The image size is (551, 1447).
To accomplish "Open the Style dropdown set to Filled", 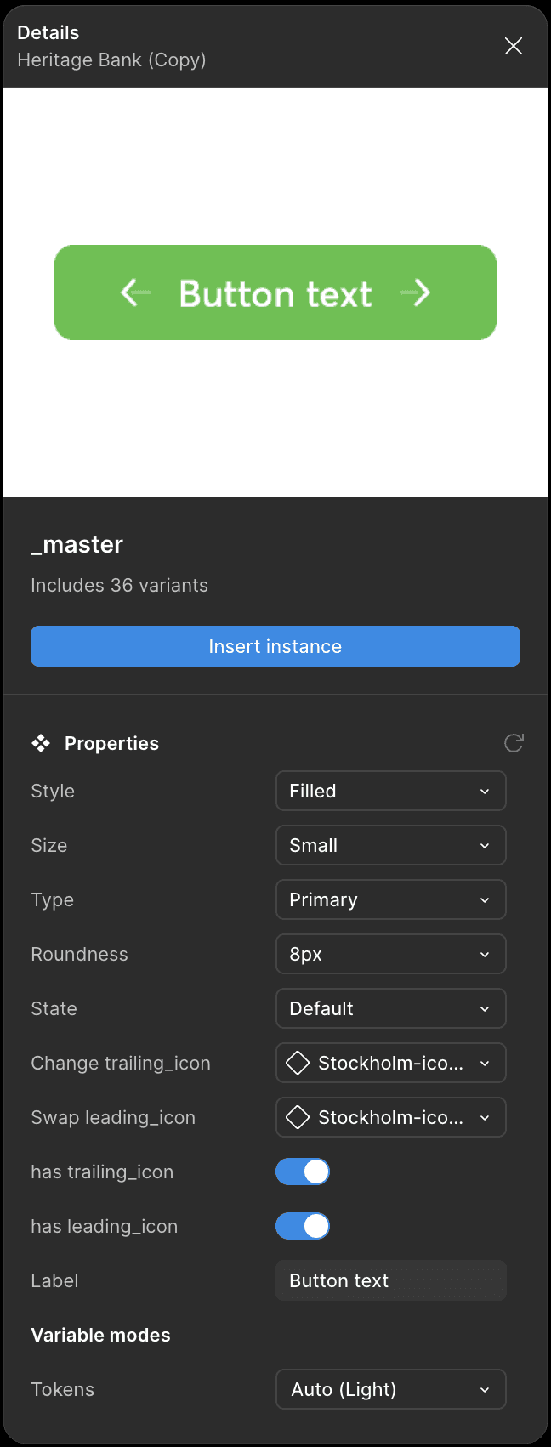I will 391,791.
